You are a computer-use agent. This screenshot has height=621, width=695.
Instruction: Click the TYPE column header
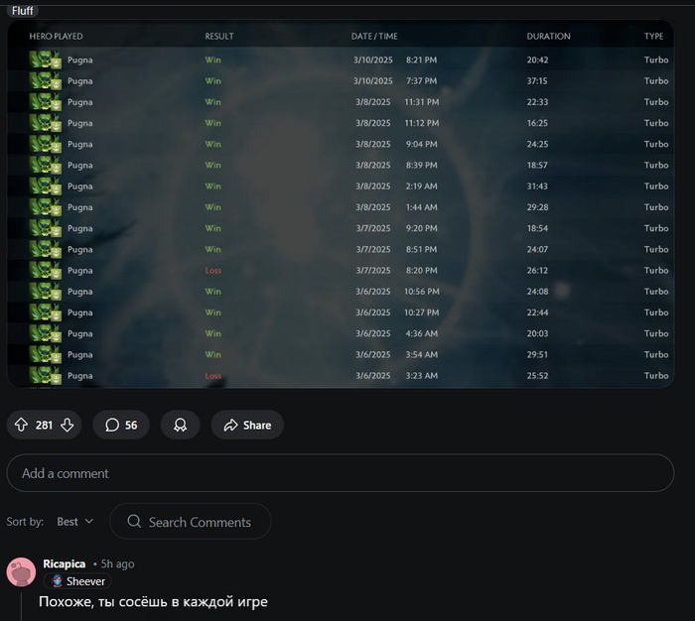[x=653, y=37]
